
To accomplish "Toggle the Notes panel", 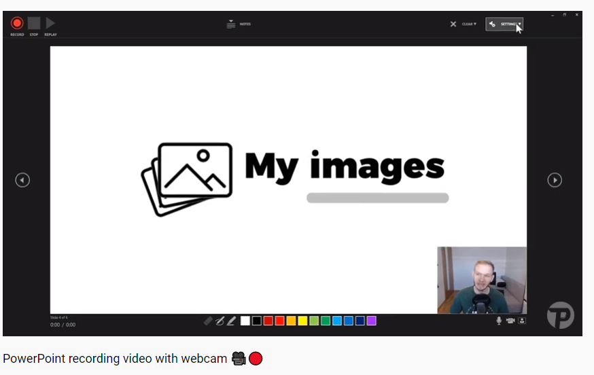I will pyautogui.click(x=239, y=24).
